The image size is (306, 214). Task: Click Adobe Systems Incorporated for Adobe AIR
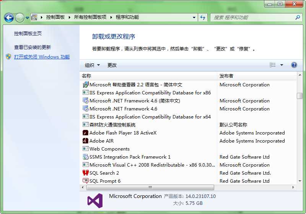pos(252,141)
